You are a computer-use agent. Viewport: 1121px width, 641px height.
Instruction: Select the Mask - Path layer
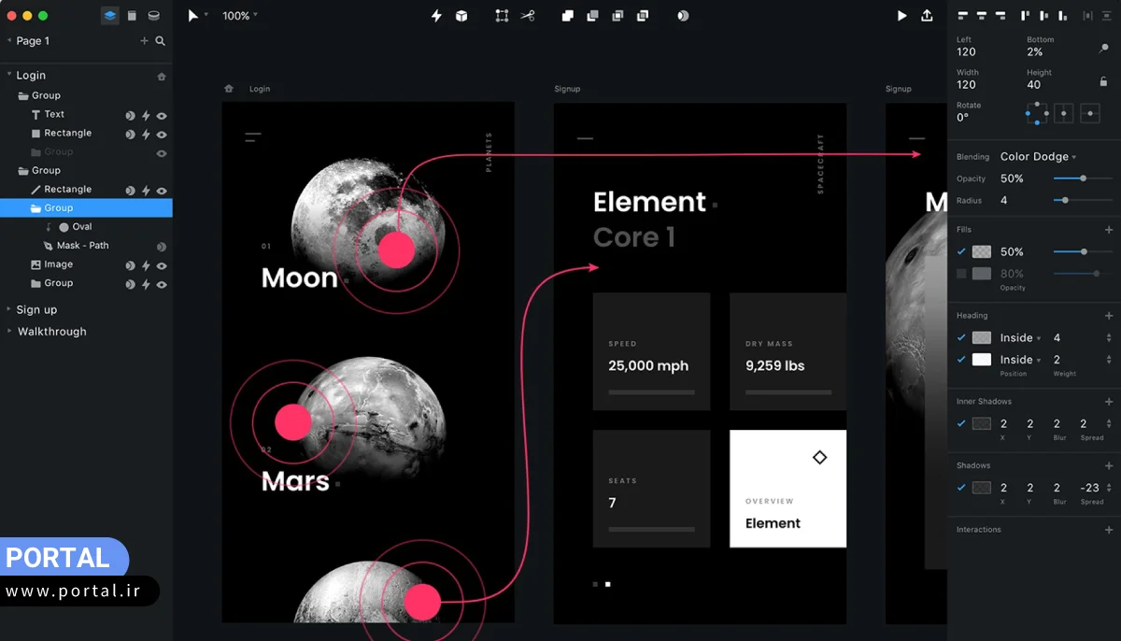coord(82,246)
